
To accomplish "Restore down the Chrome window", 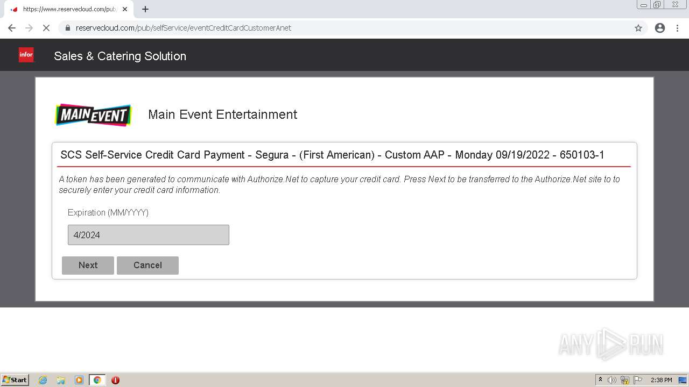I will [657, 5].
